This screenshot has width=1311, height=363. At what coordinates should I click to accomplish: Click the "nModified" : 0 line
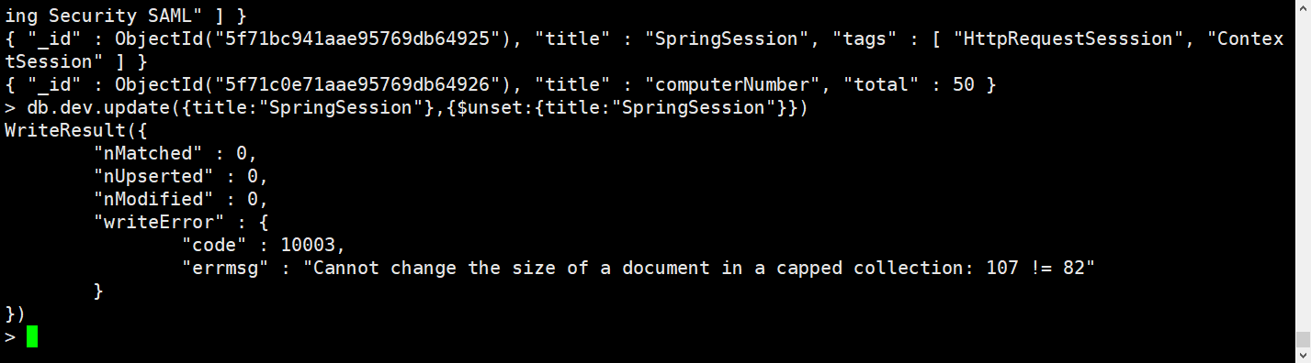click(x=181, y=200)
